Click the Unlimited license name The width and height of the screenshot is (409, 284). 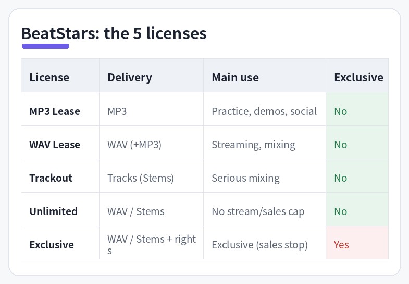(x=54, y=211)
